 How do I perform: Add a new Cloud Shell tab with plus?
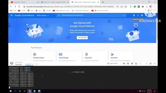pyautogui.click(x=36, y=64)
